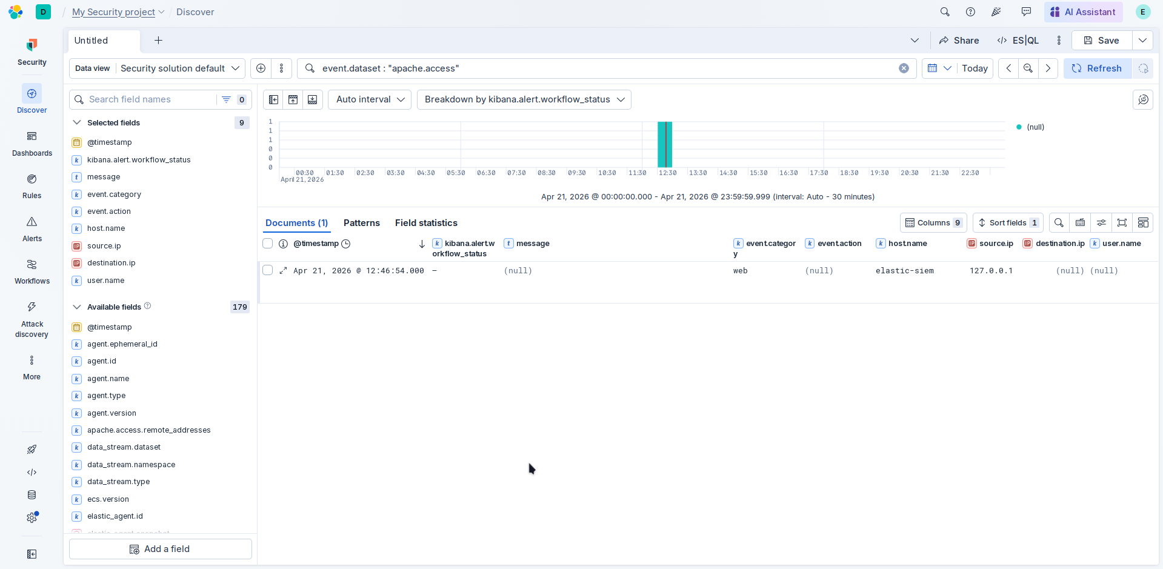Click the teal histogram bar at 12:30
The height and width of the screenshot is (569, 1163).
[x=665, y=144]
